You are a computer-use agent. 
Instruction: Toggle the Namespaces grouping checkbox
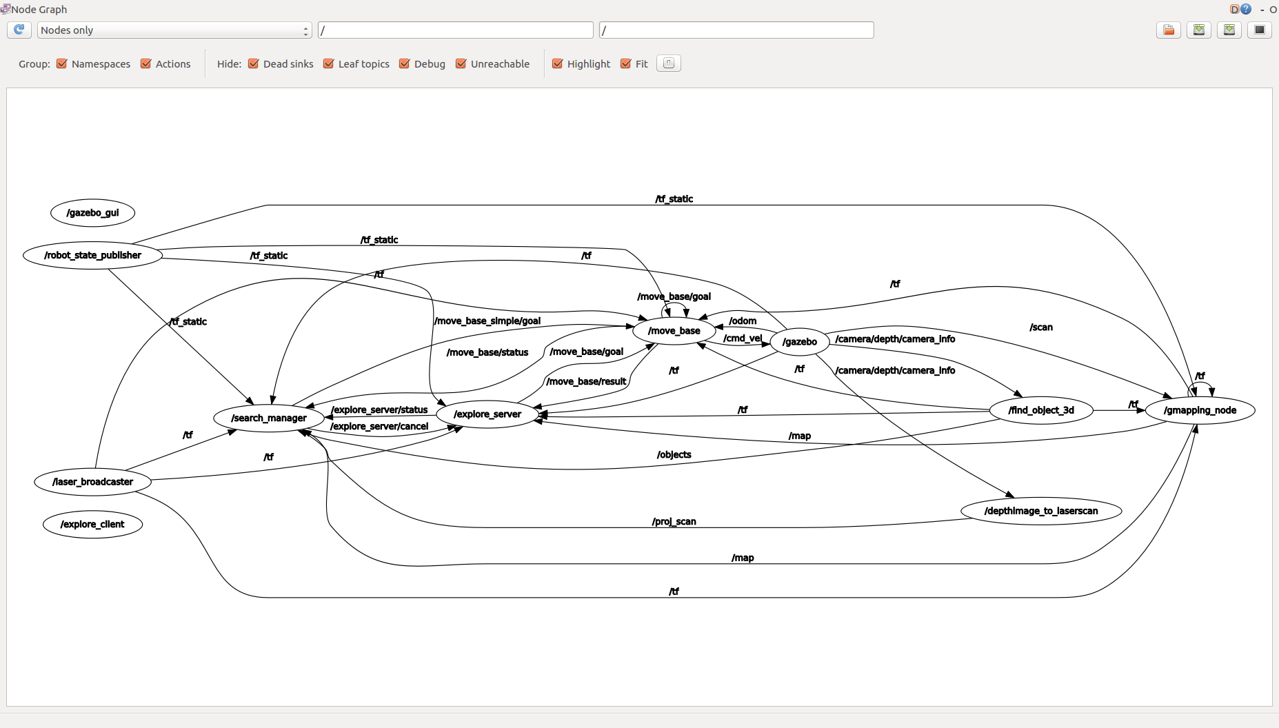pos(62,63)
